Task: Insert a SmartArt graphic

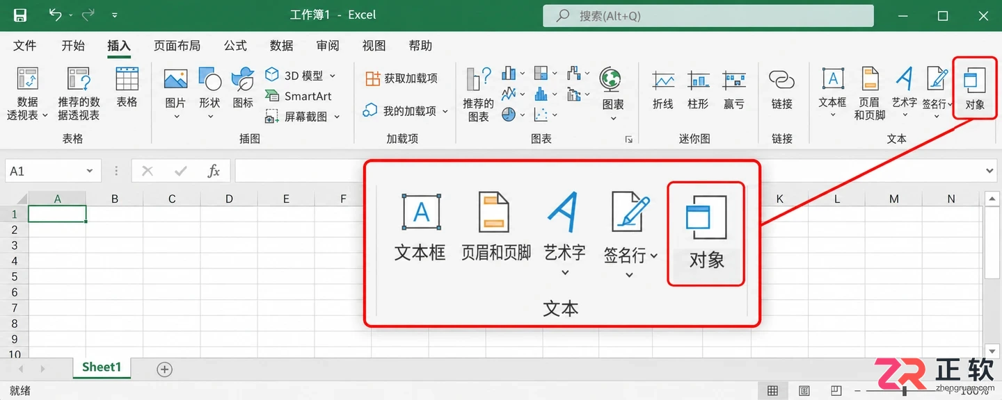Action: click(299, 96)
